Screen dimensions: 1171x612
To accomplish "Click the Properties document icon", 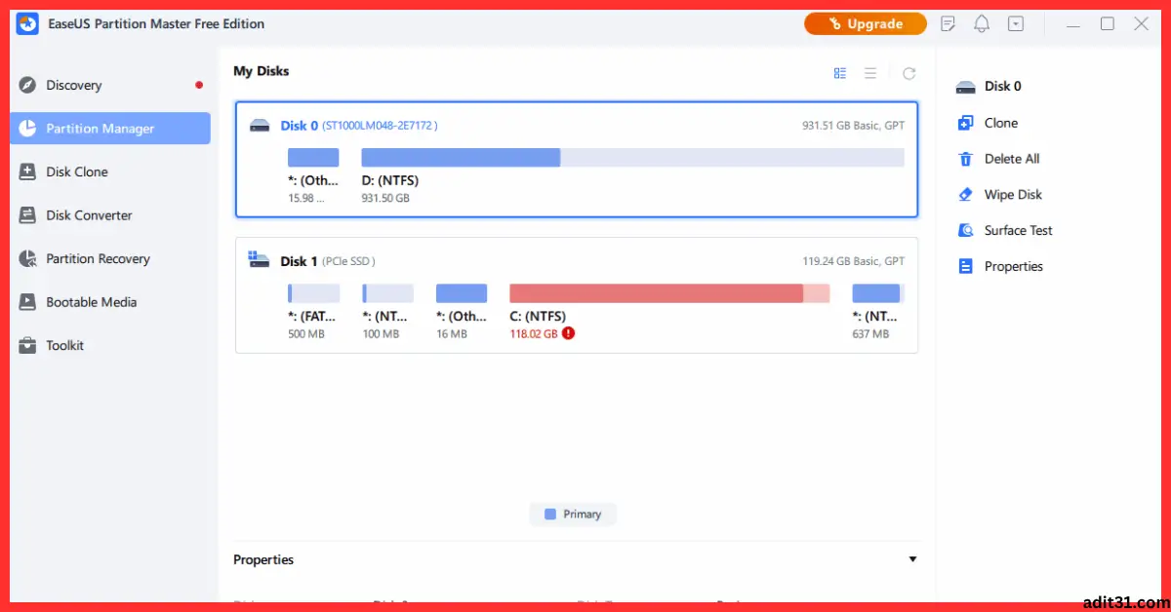I will point(966,267).
